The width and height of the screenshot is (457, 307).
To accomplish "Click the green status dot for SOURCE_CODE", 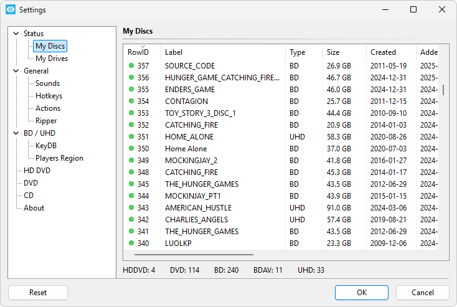I will tap(131, 65).
